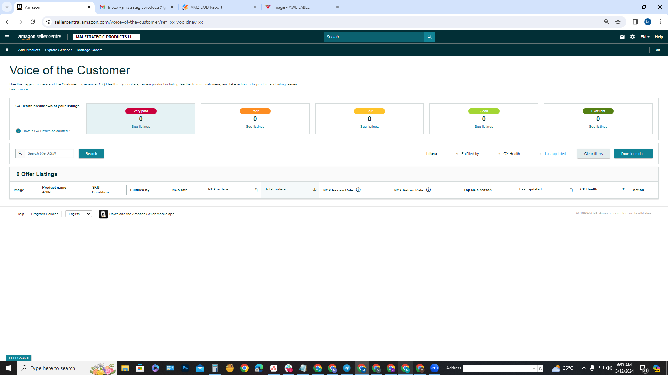Expand the Fulfilled by filter dropdown
The height and width of the screenshot is (375, 668).
click(467, 154)
